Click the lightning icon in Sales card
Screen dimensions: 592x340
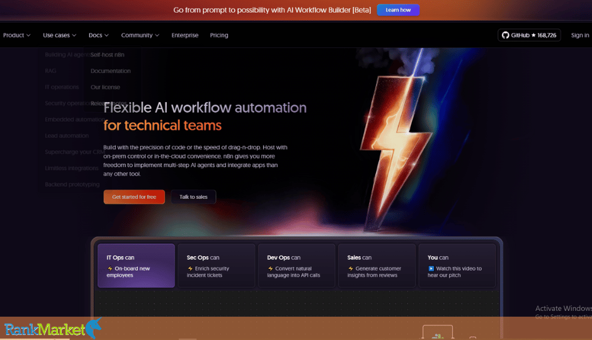coord(351,268)
